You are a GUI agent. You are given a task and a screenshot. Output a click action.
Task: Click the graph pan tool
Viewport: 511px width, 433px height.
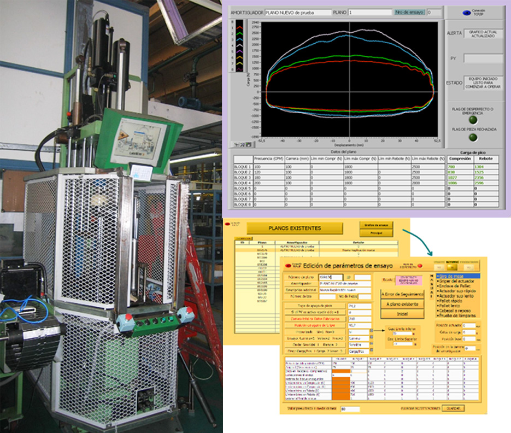(249, 144)
